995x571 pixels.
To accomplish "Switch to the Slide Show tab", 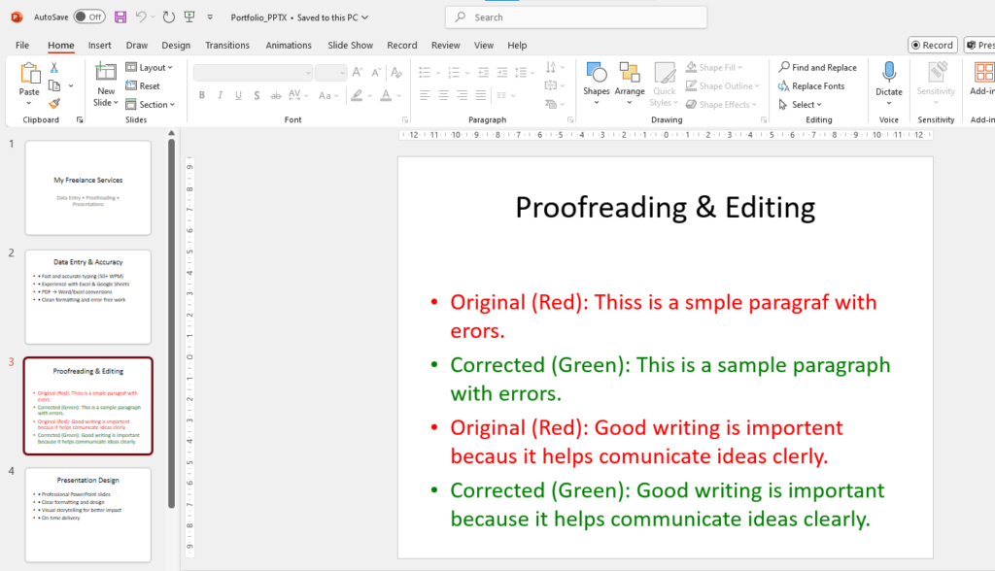I will tap(350, 45).
